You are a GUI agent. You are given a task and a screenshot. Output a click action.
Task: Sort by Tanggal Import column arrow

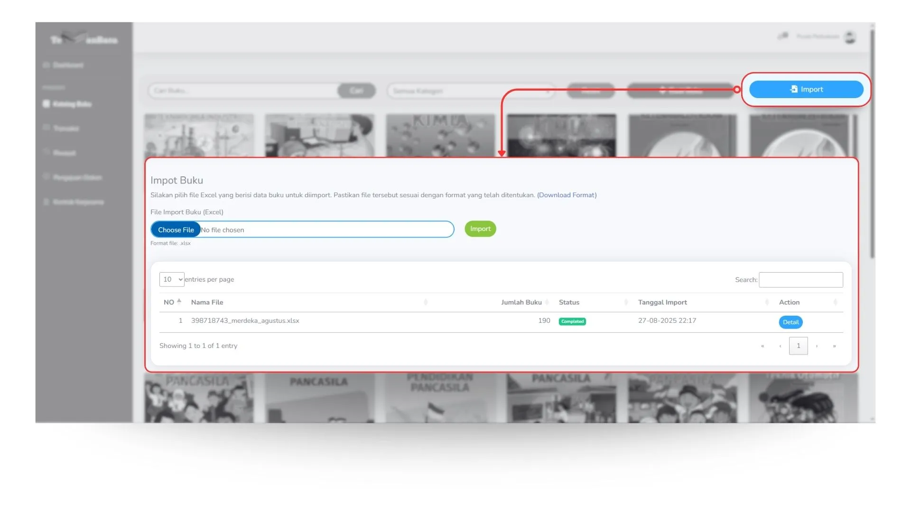pos(767,302)
